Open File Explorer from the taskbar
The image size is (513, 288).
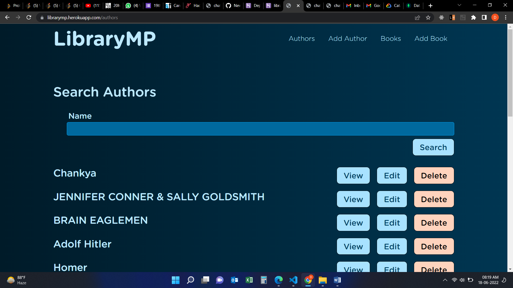click(x=322, y=280)
